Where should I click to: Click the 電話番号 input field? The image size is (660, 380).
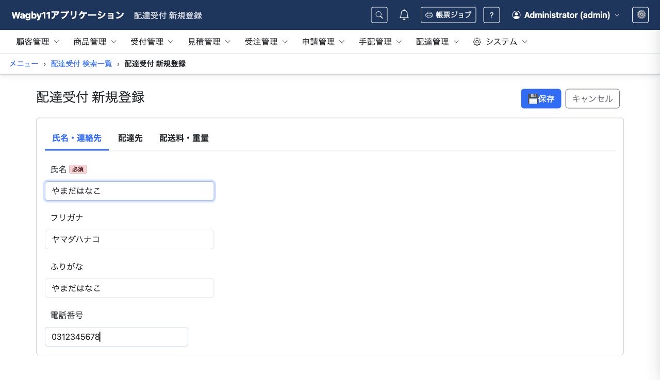117,337
